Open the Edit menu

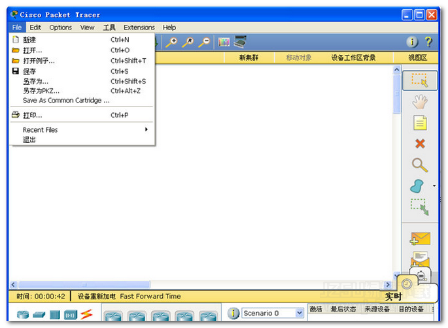click(x=35, y=27)
